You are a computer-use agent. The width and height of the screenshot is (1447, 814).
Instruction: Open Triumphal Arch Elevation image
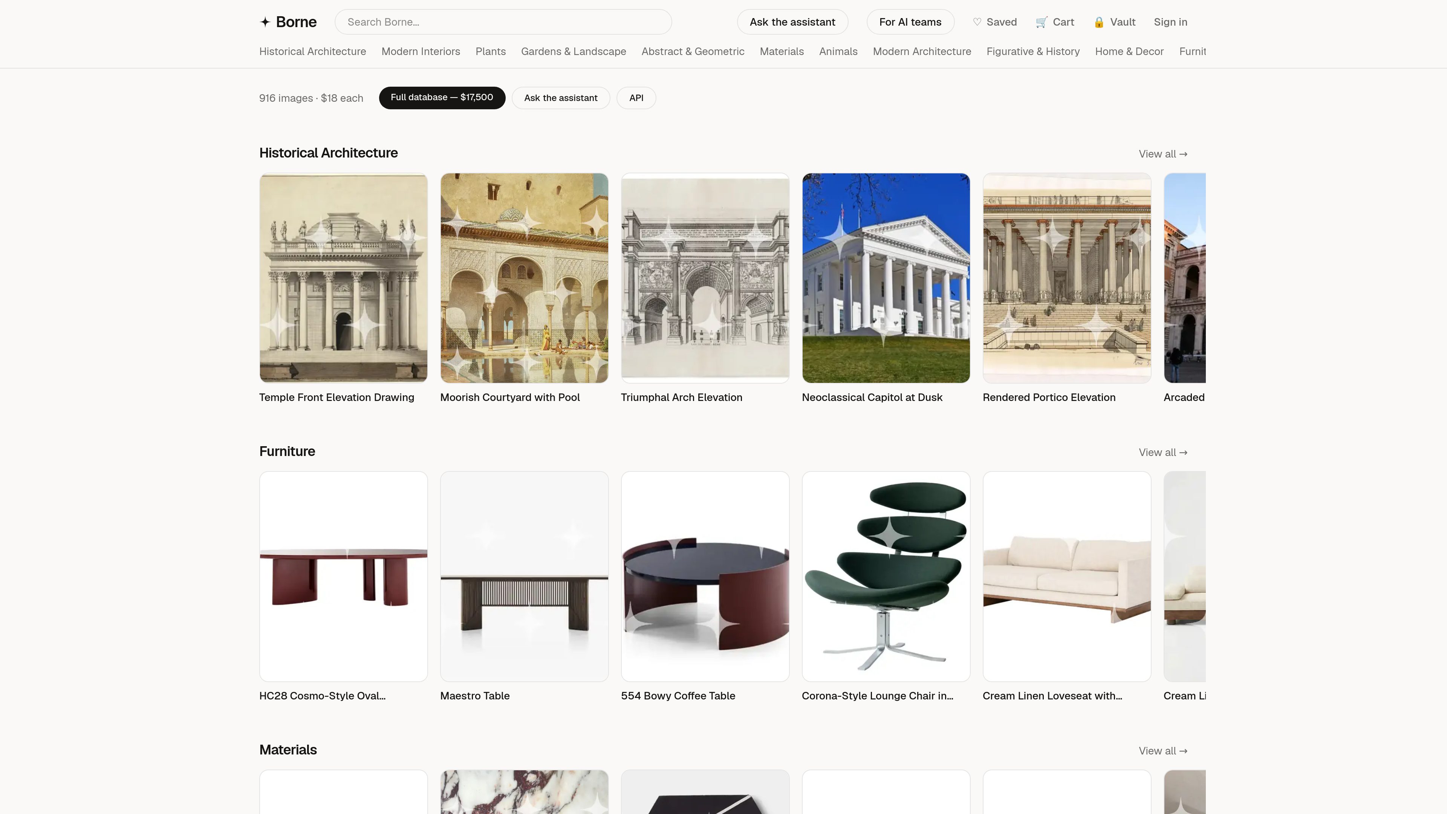(x=705, y=277)
